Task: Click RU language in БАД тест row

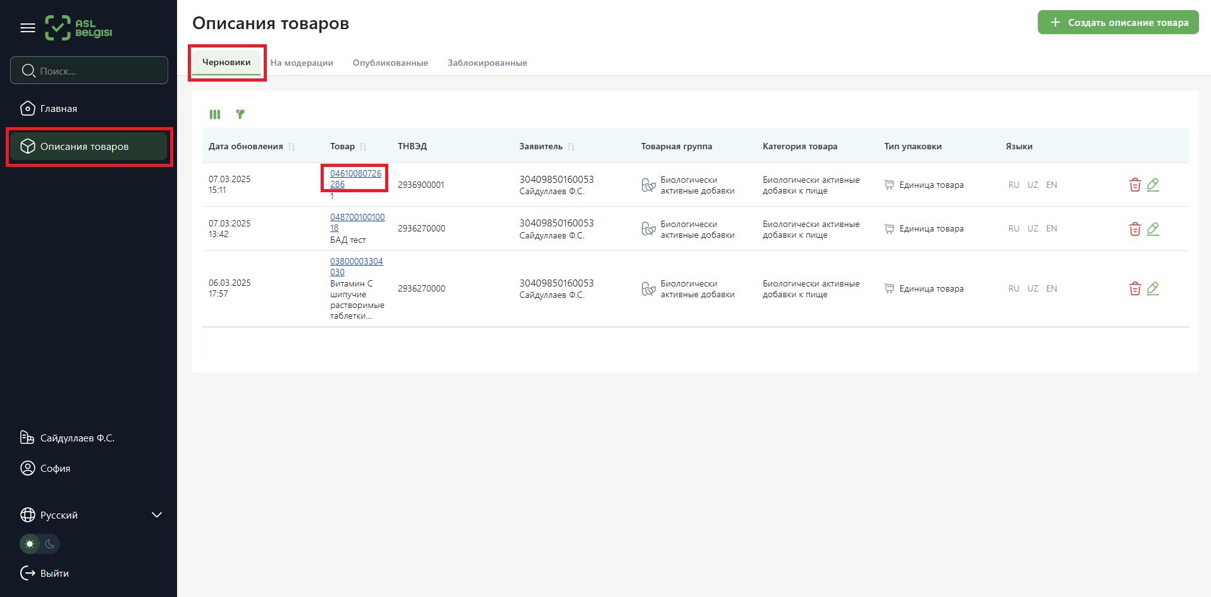Action: 1014,228
